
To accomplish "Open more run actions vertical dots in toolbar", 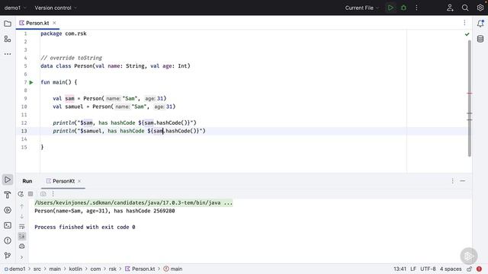I will click(x=416, y=8).
